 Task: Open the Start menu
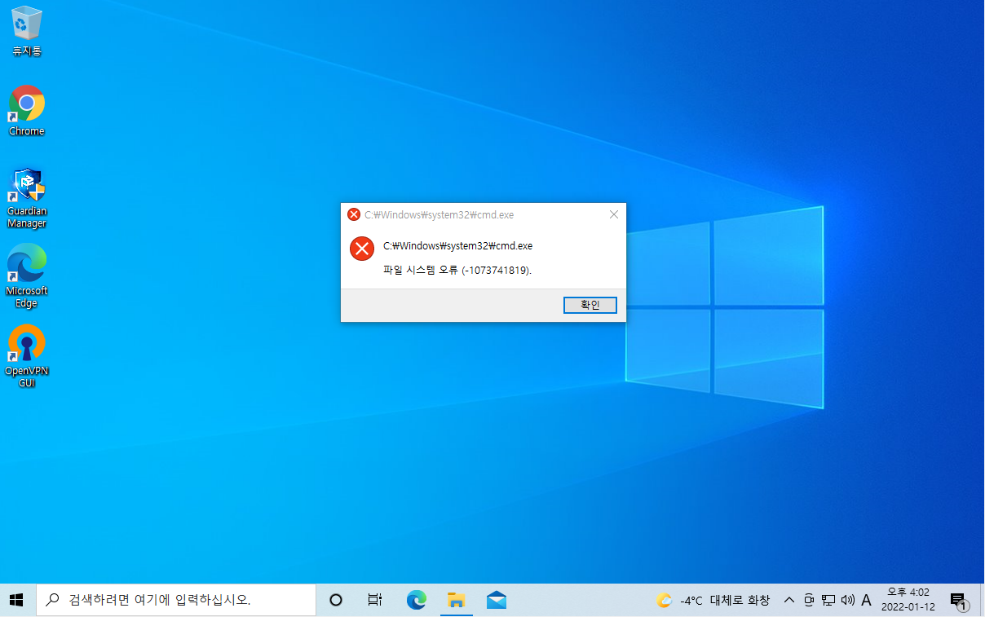tap(16, 600)
